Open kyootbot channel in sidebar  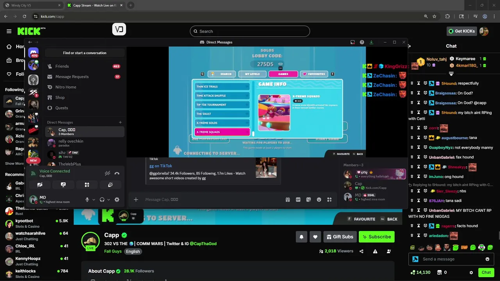tap(37, 224)
